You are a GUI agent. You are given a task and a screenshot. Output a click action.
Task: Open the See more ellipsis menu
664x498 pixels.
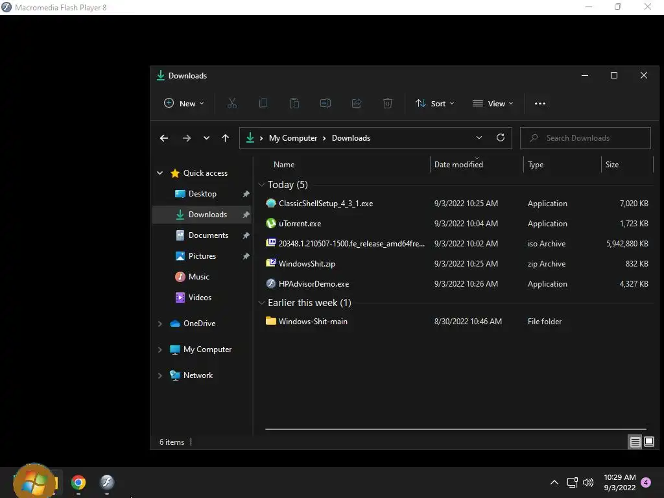pos(540,103)
